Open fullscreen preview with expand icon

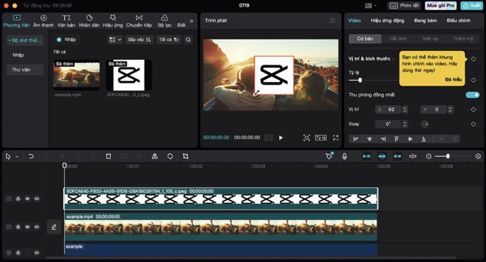(x=335, y=138)
